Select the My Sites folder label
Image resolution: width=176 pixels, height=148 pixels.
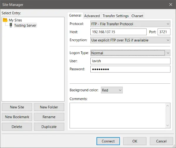pyautogui.click(x=15, y=20)
